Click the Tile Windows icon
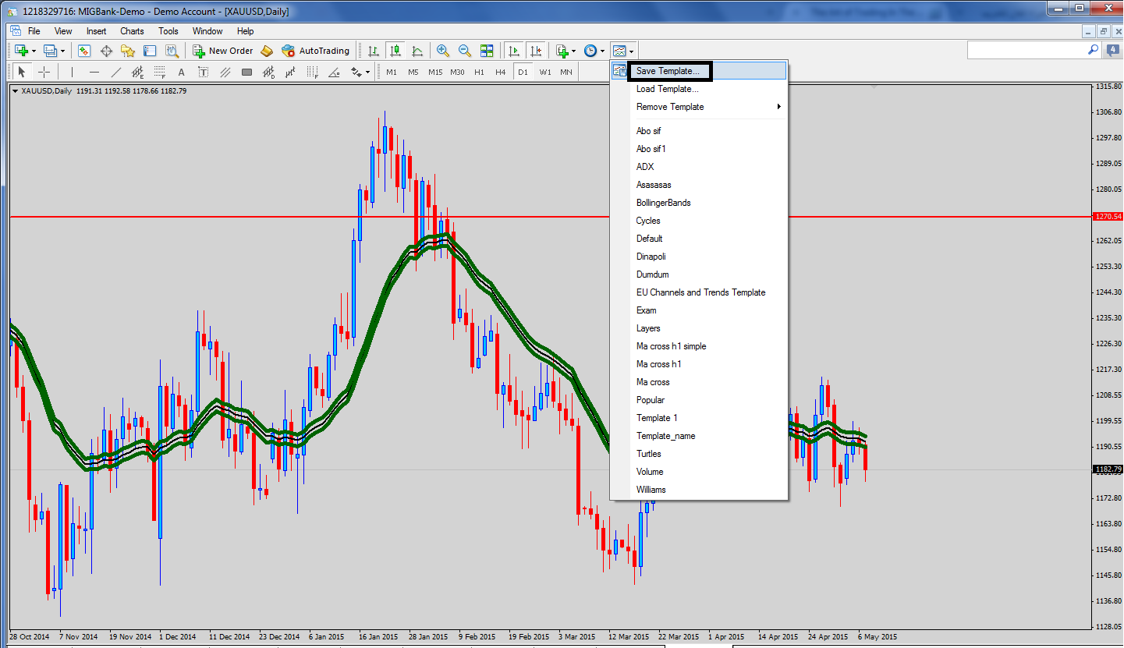The image size is (1124, 648). click(487, 51)
